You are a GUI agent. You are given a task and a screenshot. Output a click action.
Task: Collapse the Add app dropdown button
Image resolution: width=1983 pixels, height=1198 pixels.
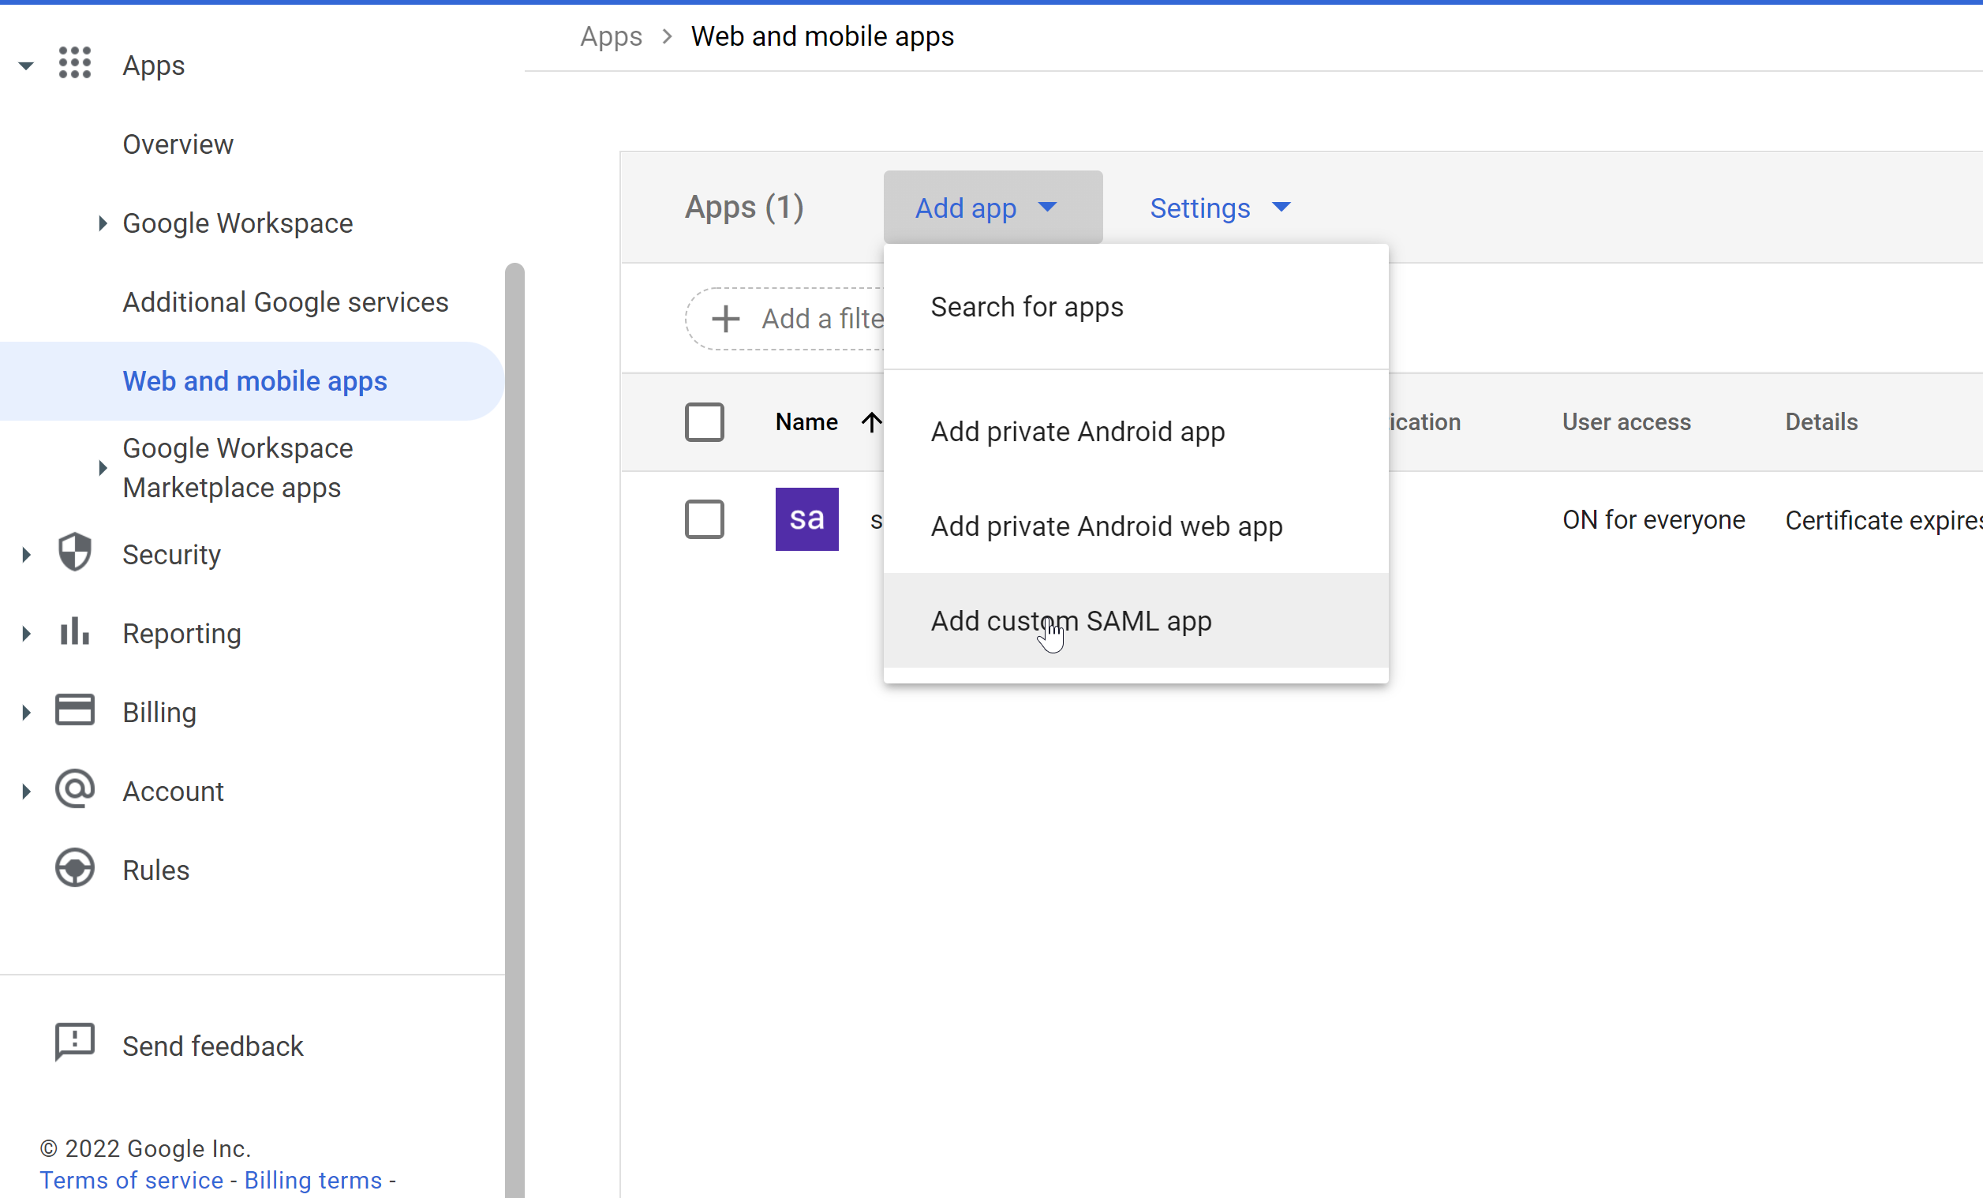(x=993, y=208)
